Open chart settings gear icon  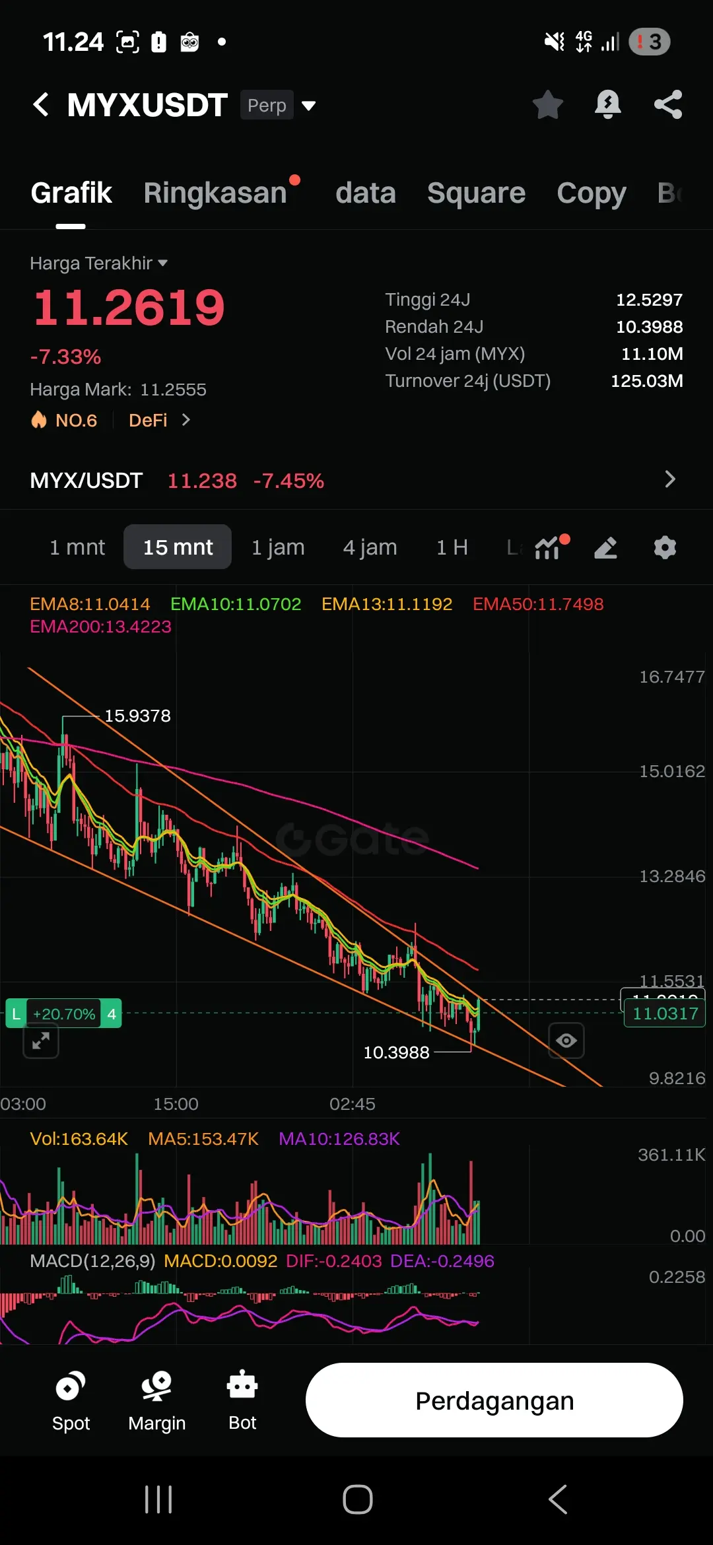[665, 547]
